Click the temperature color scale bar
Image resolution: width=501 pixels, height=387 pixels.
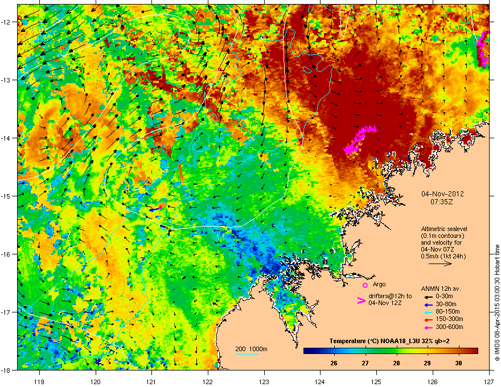coord(391,351)
